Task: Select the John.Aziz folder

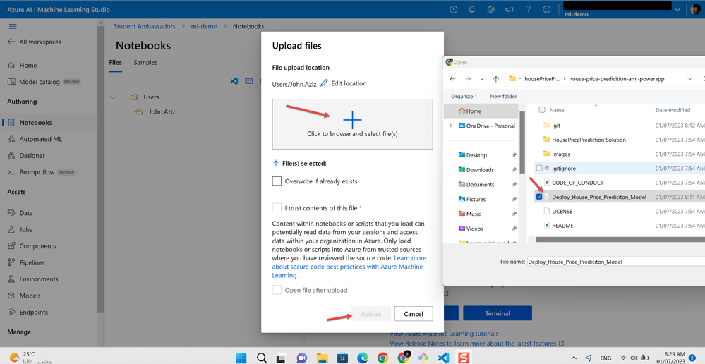Action: click(155, 111)
